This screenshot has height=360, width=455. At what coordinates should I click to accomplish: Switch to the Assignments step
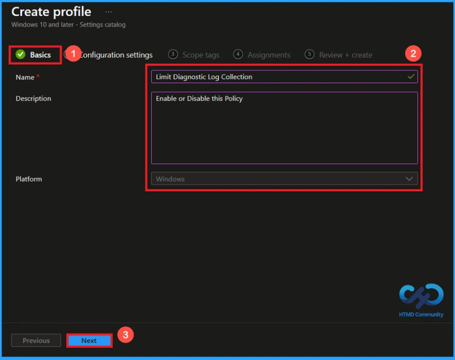261,54
